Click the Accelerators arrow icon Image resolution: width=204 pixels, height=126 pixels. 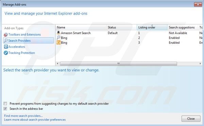6,47
